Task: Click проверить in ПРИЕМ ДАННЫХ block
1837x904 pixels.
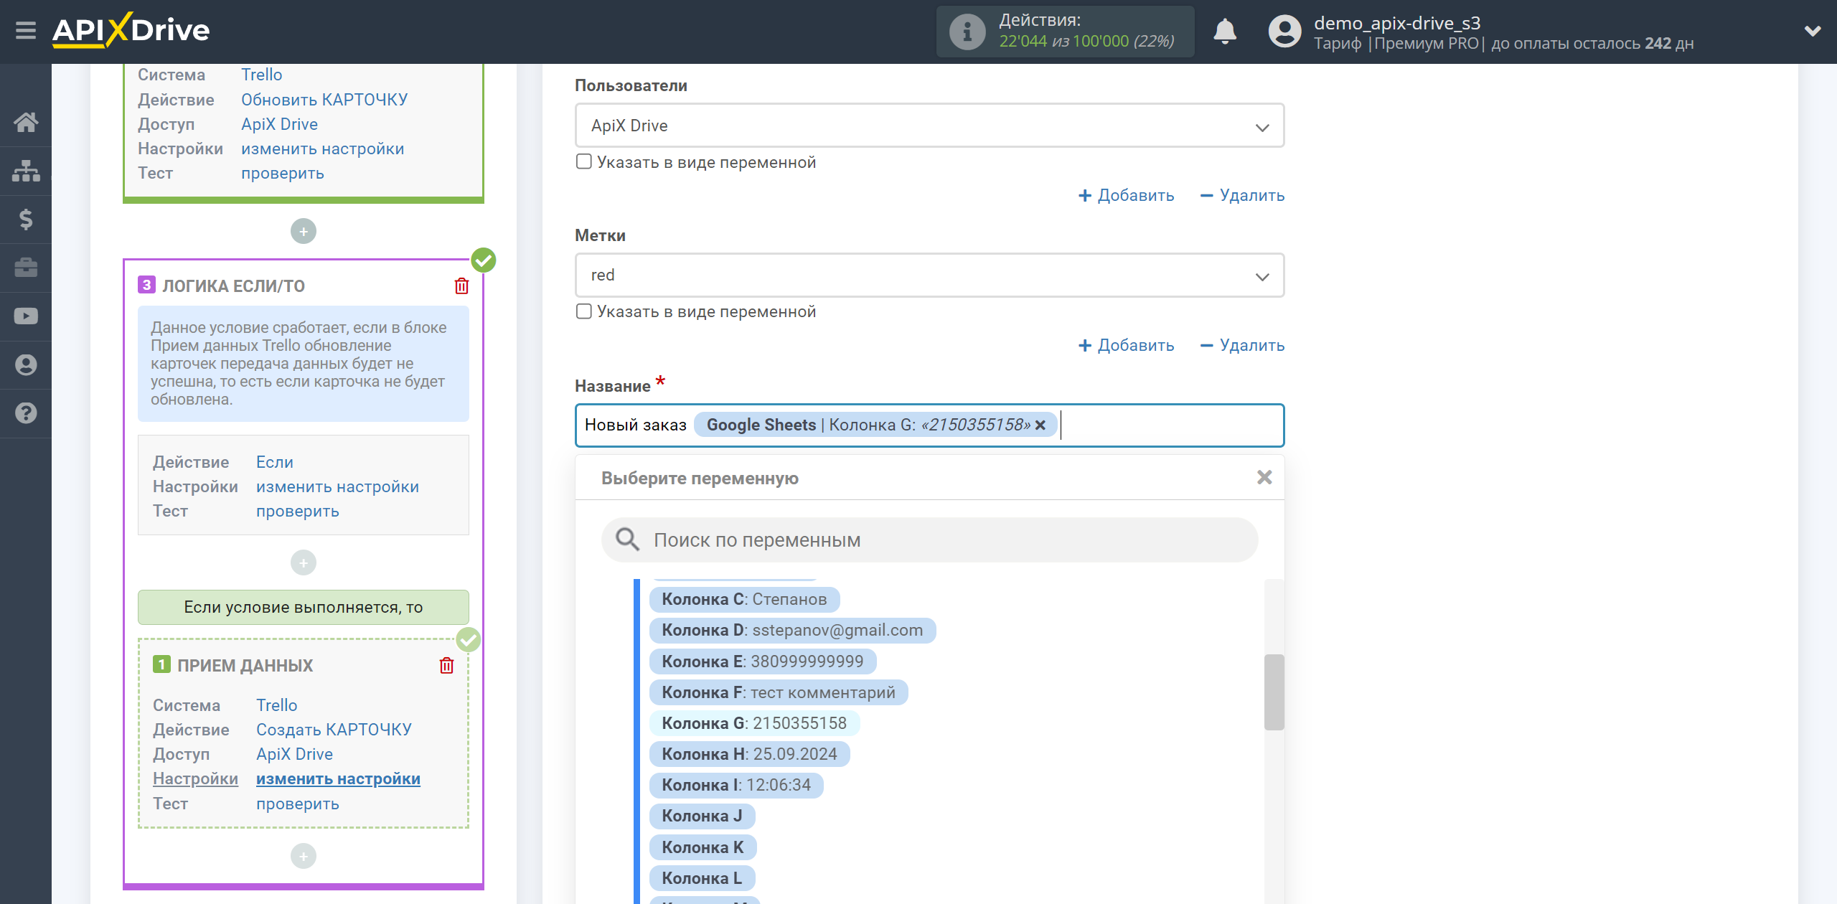Action: pos(298,804)
